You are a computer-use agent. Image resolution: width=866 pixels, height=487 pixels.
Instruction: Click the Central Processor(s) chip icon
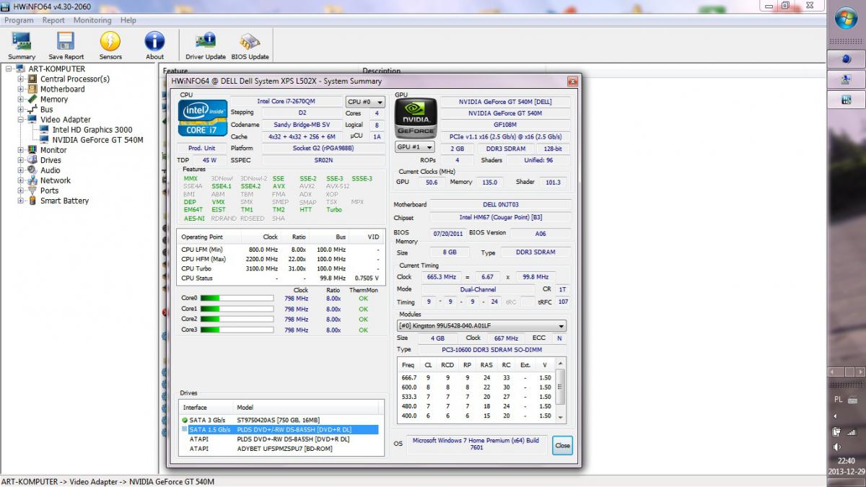(x=32, y=79)
